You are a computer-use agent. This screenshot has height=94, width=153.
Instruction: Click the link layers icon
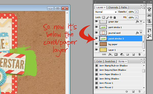pyautogui.click(x=104, y=54)
